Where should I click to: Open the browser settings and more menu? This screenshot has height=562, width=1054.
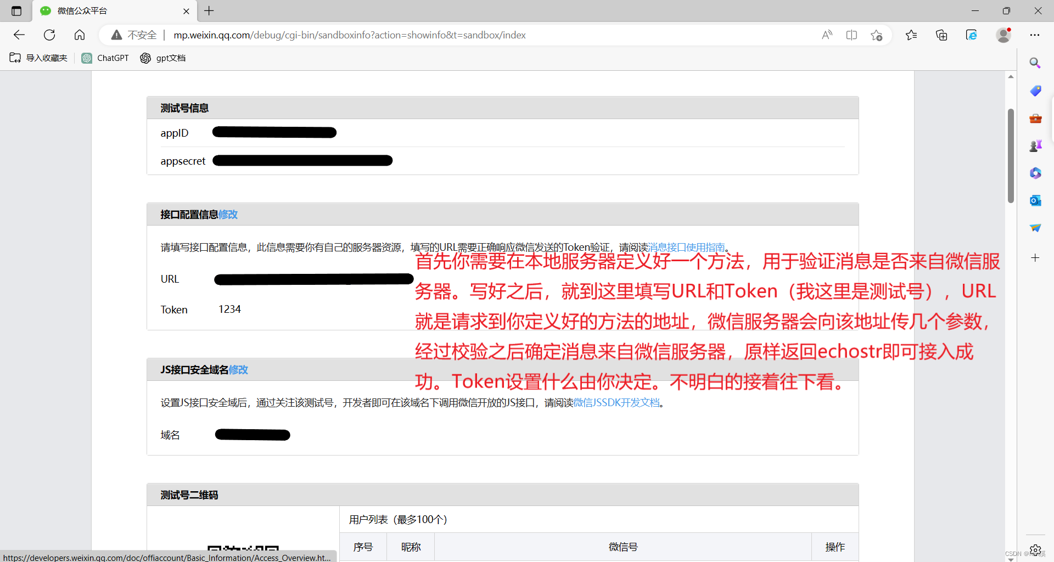(x=1035, y=35)
